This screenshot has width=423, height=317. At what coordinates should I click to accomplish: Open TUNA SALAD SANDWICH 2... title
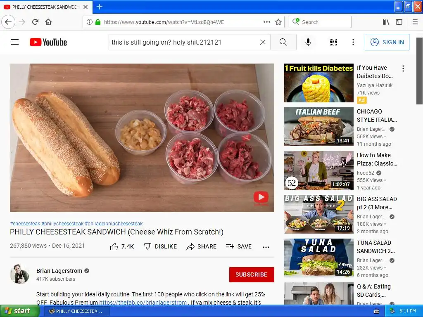coord(375,247)
